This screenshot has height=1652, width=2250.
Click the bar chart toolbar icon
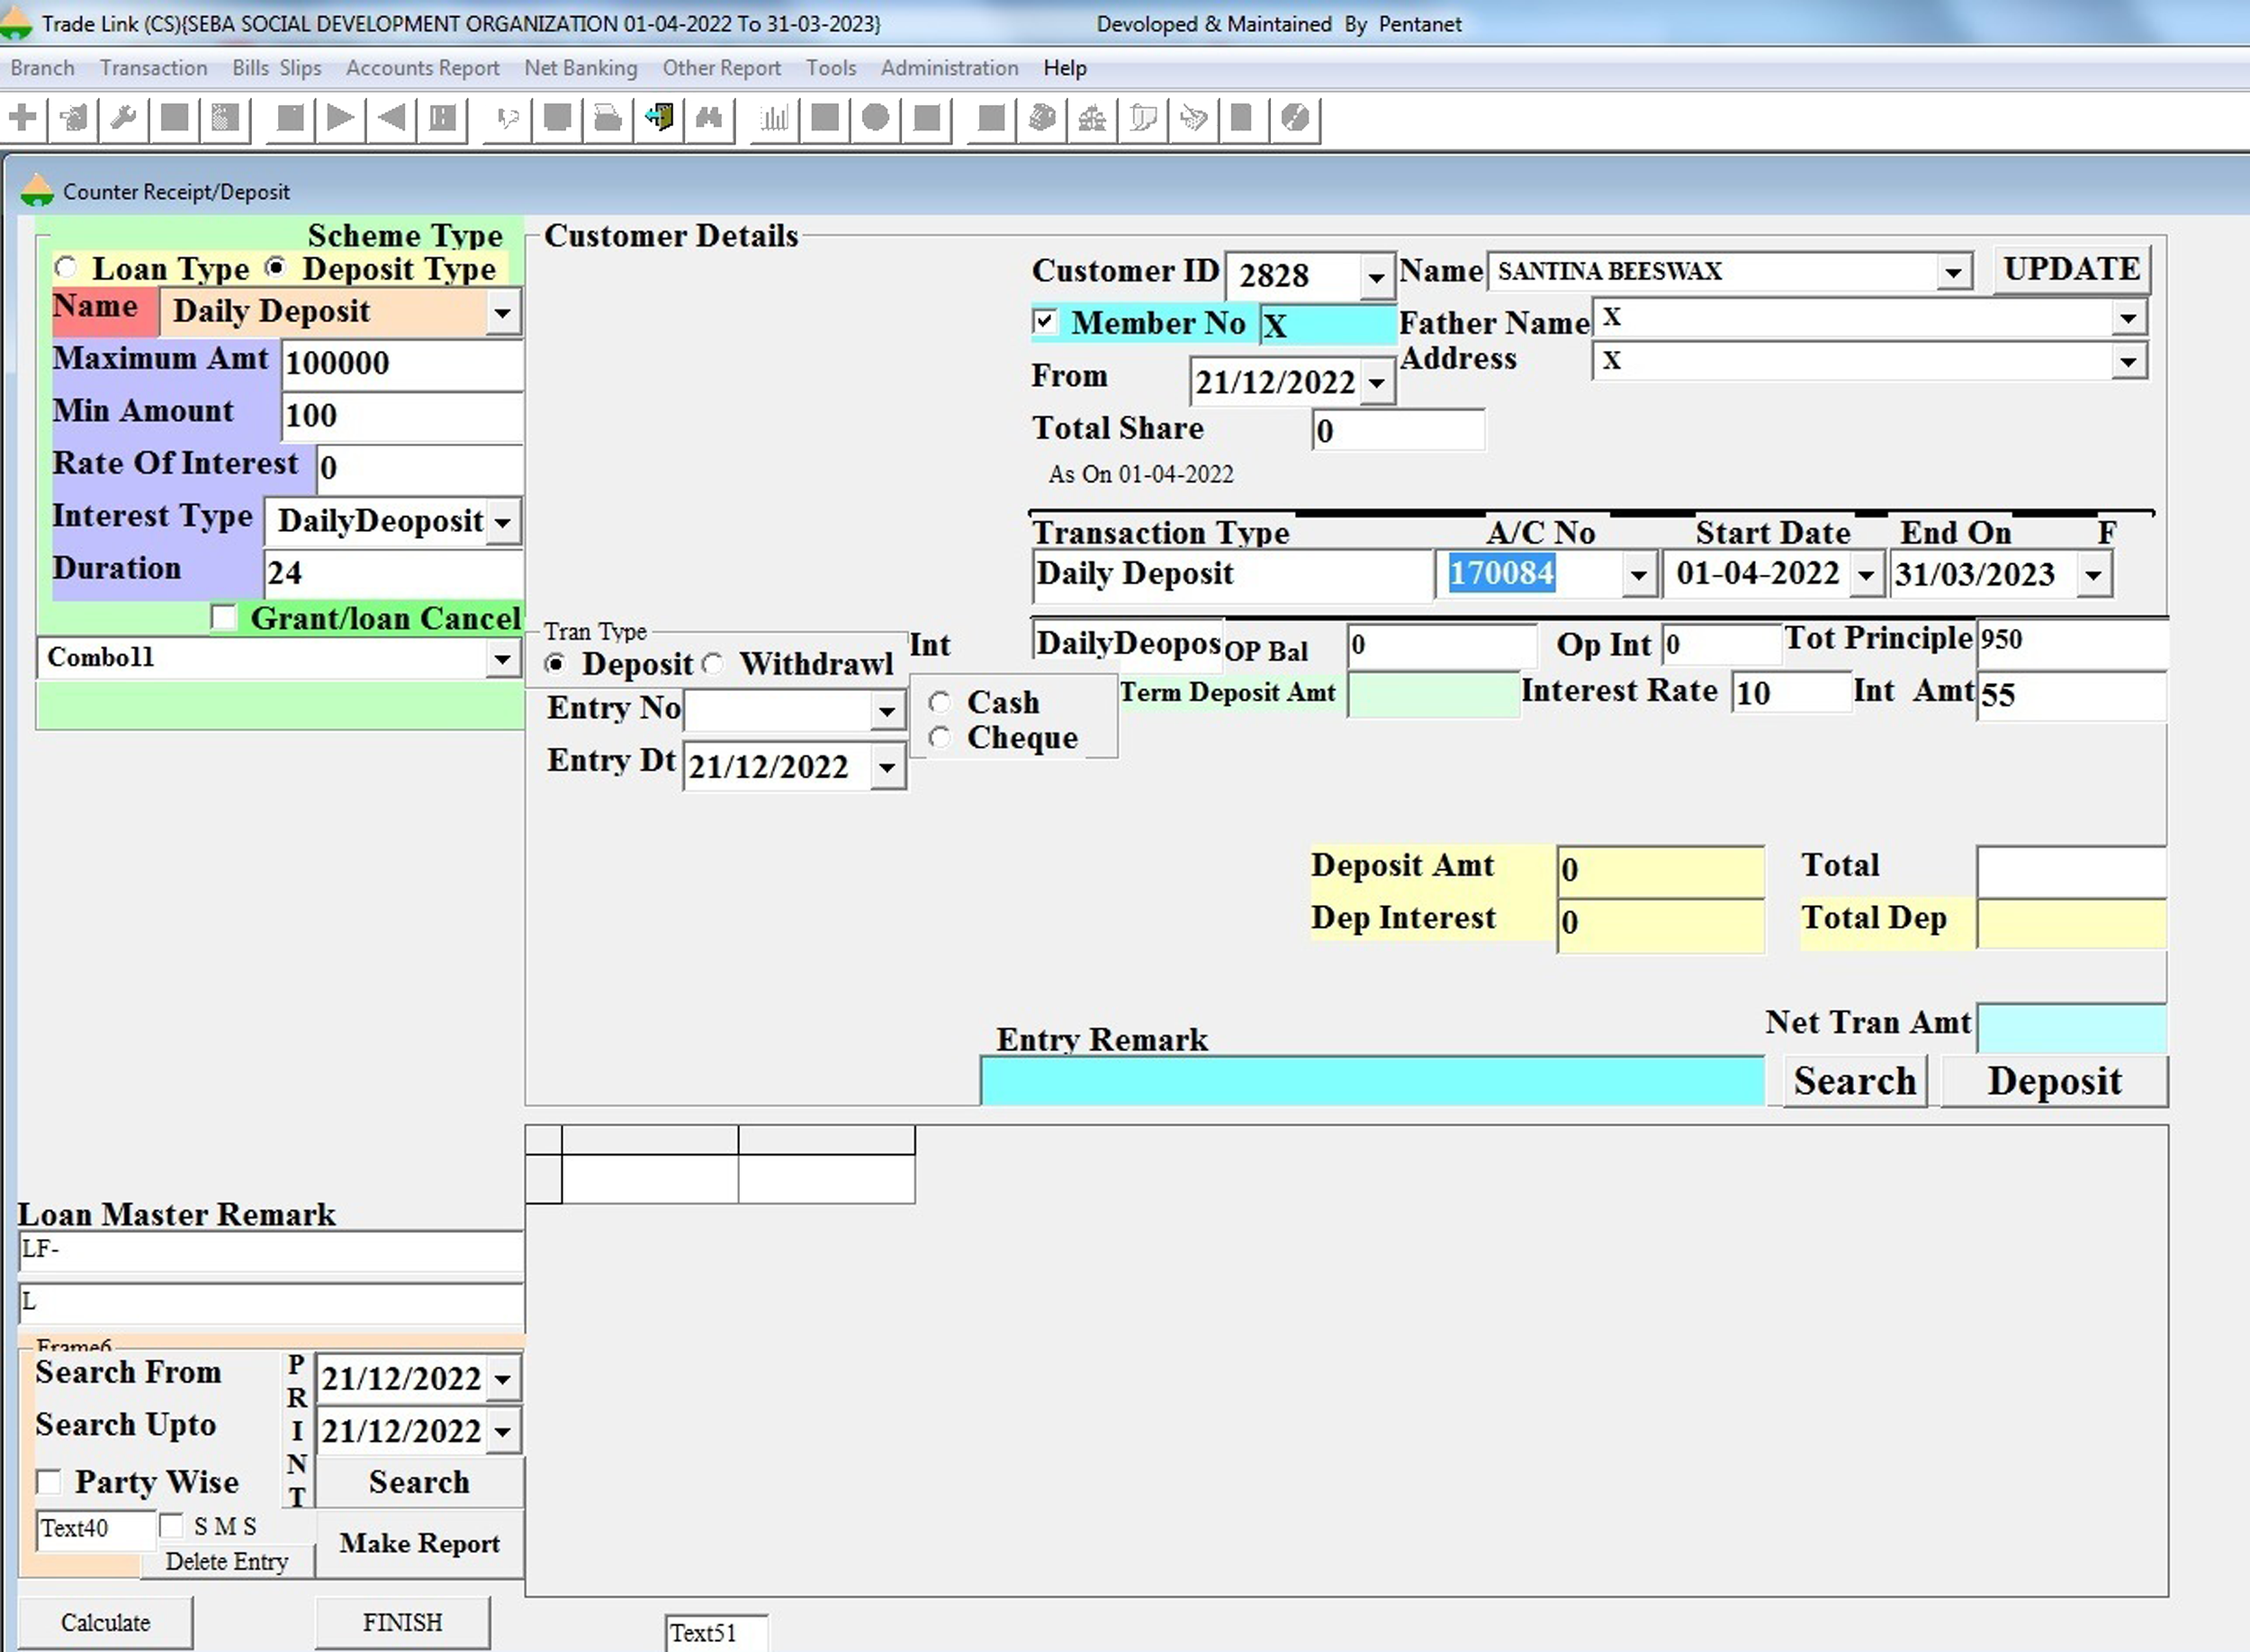coord(773,119)
